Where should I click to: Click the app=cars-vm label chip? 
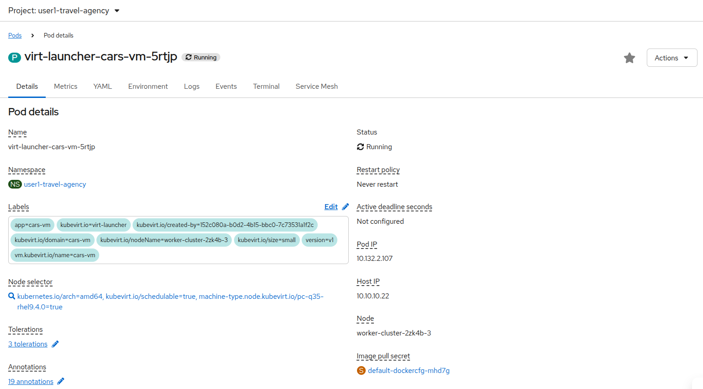[32, 225]
